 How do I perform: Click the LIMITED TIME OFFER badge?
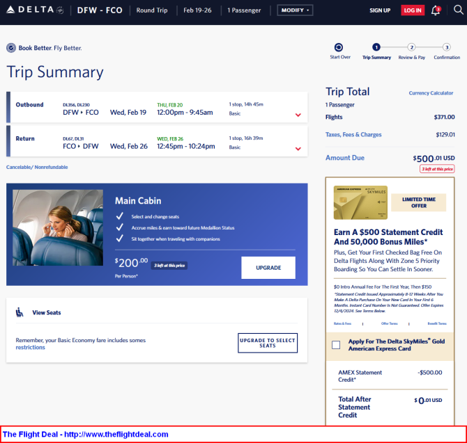(418, 202)
